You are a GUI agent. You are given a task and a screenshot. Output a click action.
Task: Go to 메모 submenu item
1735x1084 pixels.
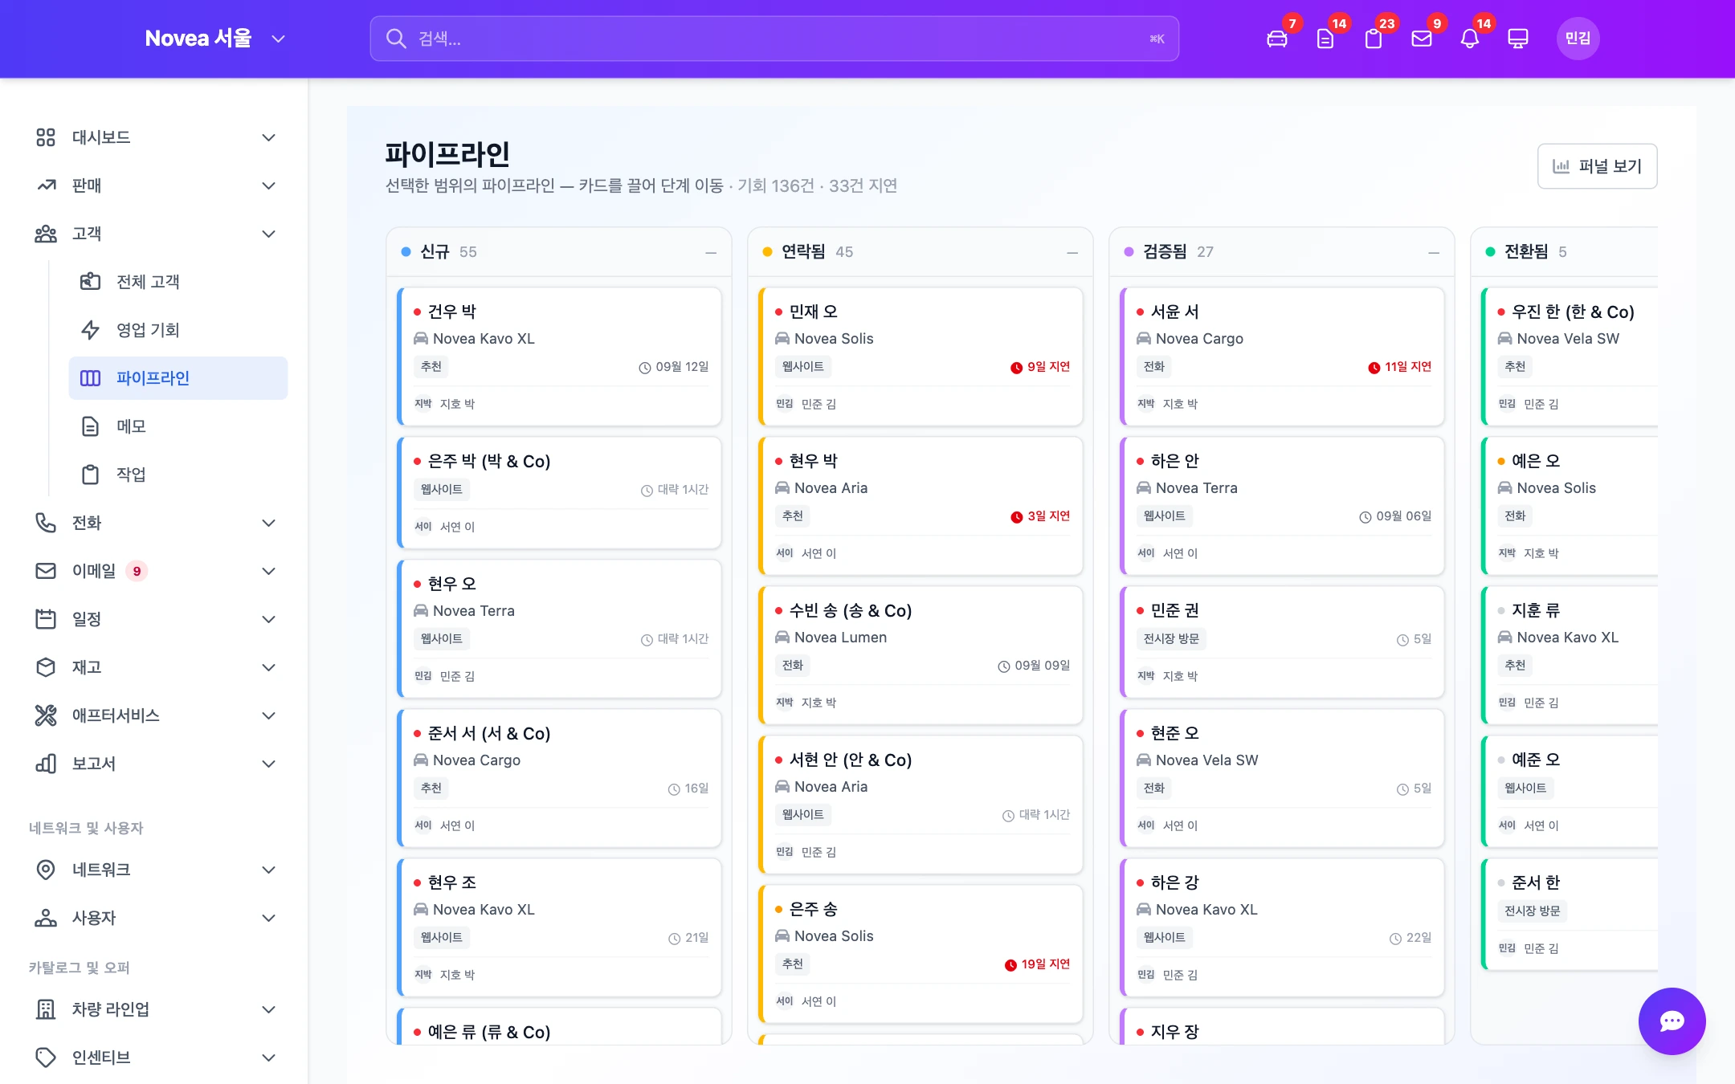pyautogui.click(x=178, y=426)
